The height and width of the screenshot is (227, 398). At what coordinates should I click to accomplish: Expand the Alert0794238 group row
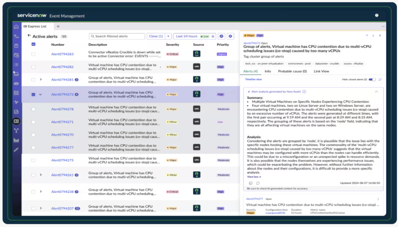coord(40,192)
